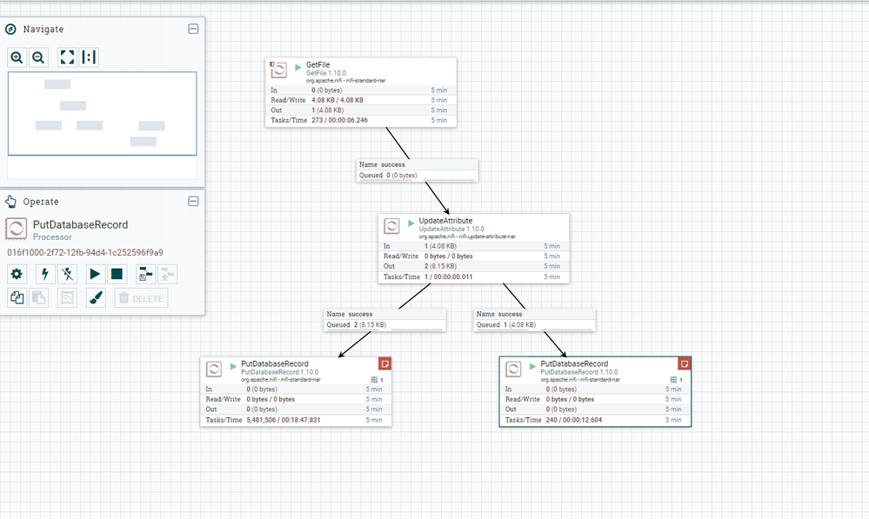Click bulletin icon on the PutDatabaseRecord processor with 5,481,506 tasks
This screenshot has width=869, height=519.
385,363
